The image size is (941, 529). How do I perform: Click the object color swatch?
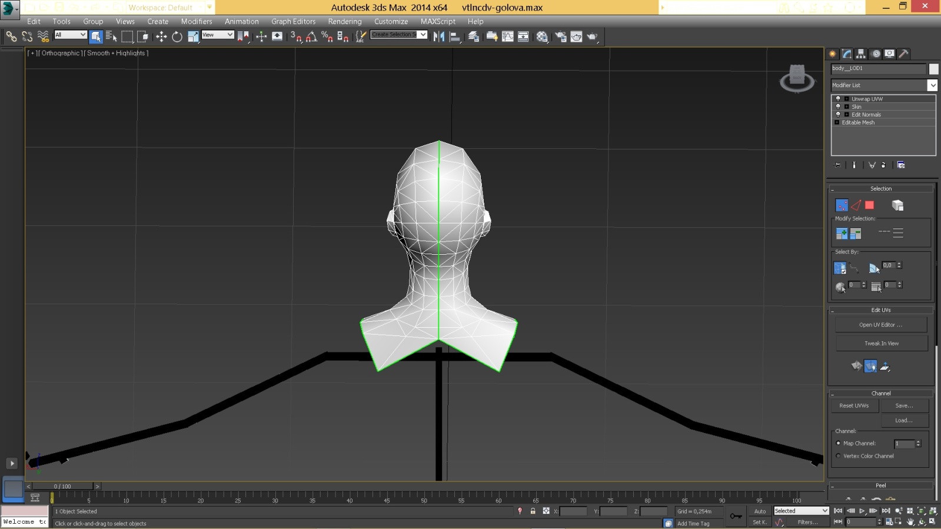tap(933, 69)
